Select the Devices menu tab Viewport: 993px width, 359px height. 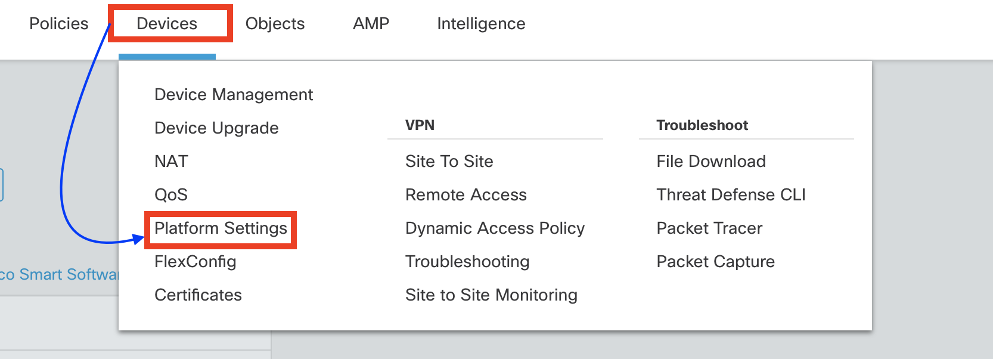(167, 24)
